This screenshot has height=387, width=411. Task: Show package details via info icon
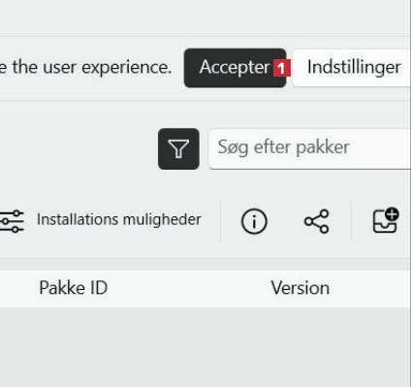point(254,221)
